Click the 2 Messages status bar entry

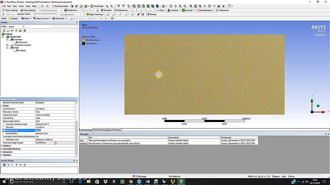140,177
